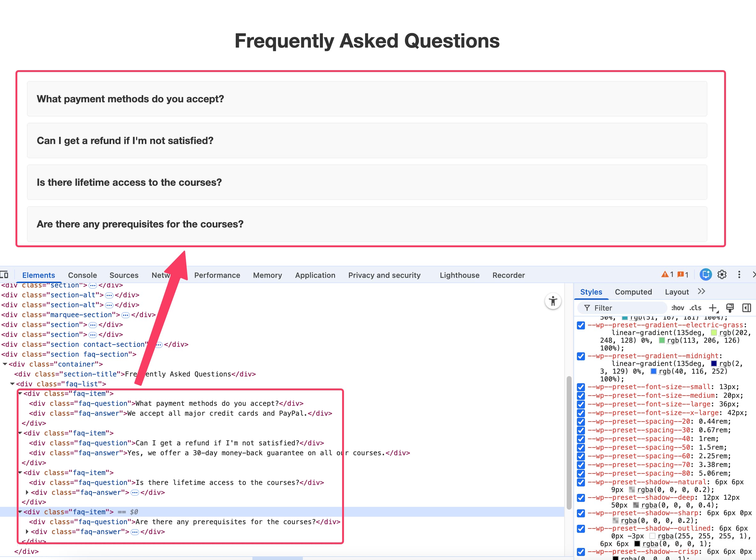
Task: Switch to the Computed tab
Action: [633, 291]
